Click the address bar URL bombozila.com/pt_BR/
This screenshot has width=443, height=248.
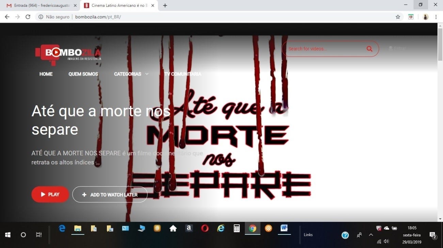[98, 17]
